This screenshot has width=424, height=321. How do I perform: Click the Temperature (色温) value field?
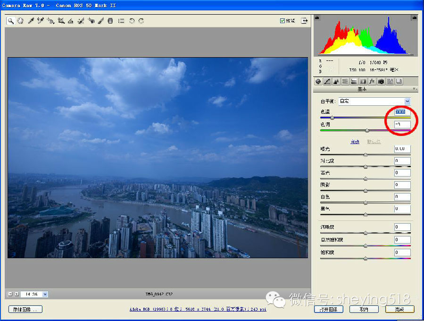[x=402, y=112]
